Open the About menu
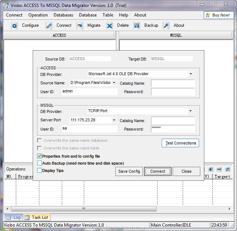The height and width of the screenshot is (231, 237). click(x=140, y=15)
